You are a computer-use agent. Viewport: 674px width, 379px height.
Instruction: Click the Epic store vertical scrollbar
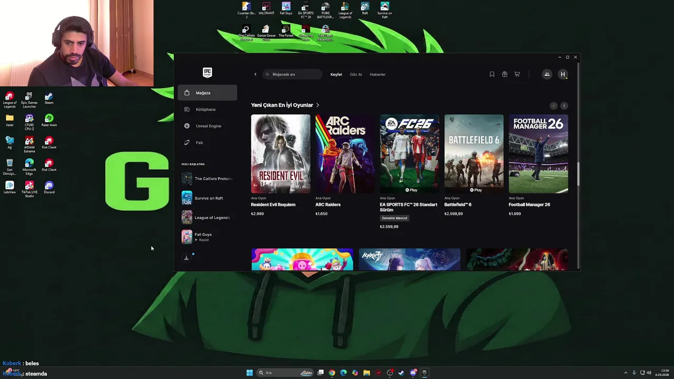point(578,174)
